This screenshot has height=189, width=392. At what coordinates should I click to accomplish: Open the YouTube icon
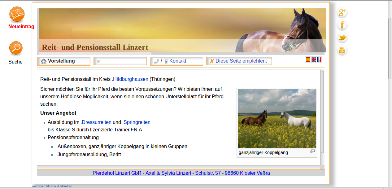point(342,50)
